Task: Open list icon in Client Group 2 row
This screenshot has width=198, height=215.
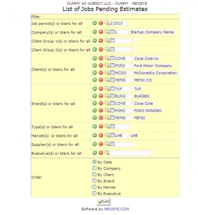Action: point(112,50)
